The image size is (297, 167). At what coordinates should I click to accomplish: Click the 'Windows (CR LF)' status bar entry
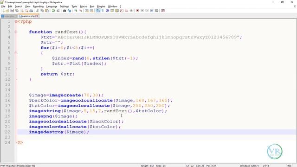click(x=249, y=166)
